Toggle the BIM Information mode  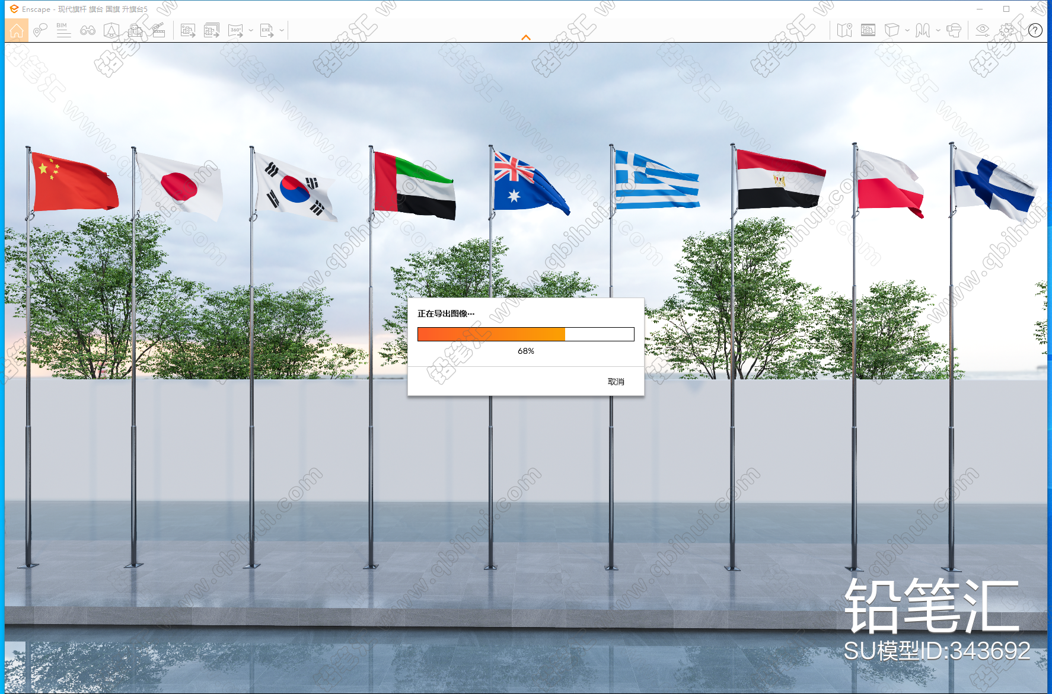[x=63, y=30]
